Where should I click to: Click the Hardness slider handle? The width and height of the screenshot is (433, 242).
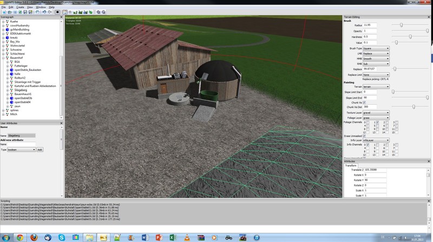(x=410, y=37)
